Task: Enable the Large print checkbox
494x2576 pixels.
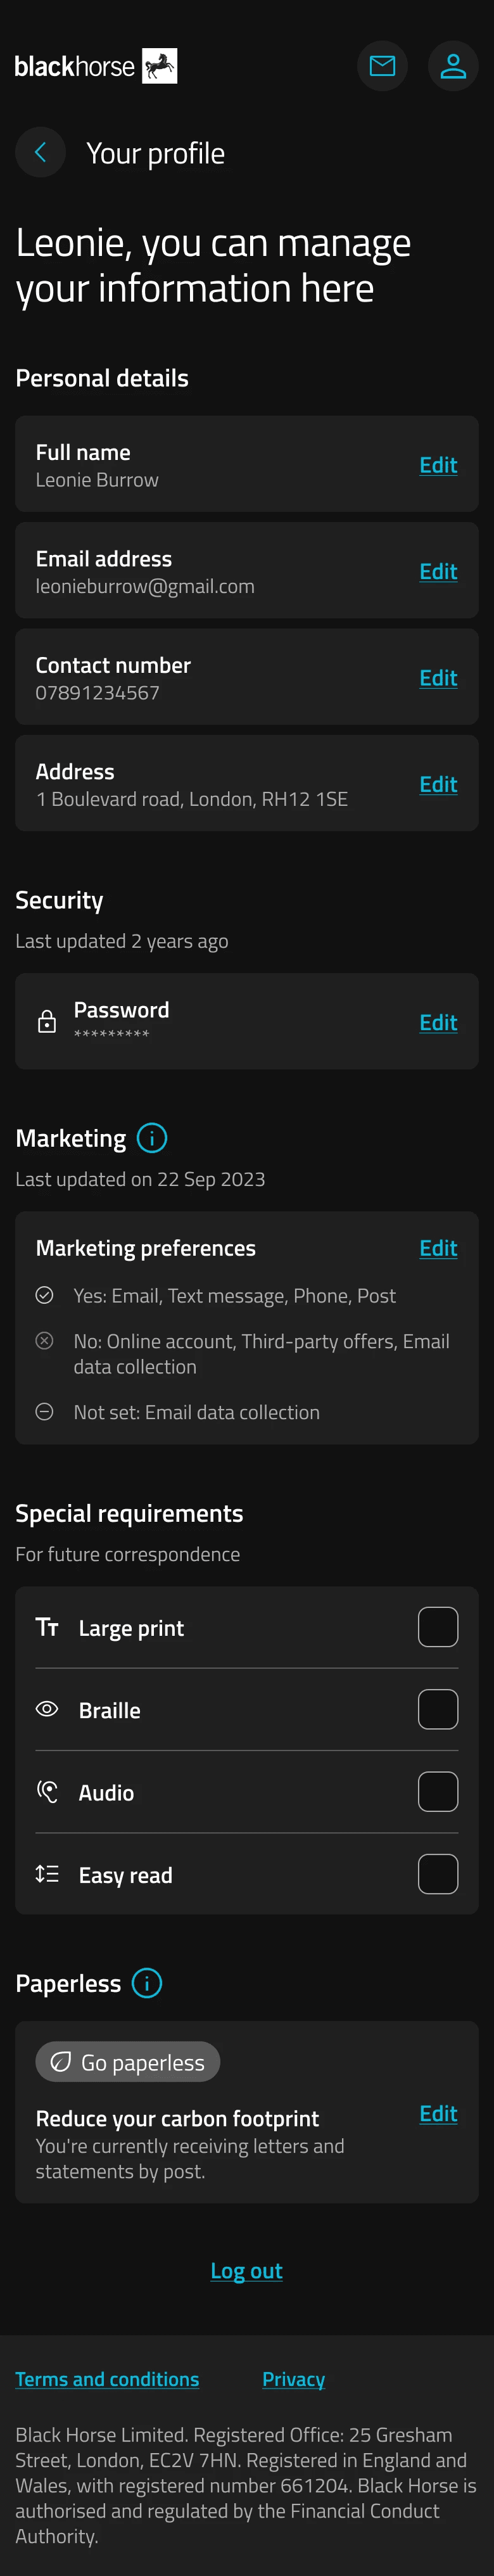Action: pos(438,1627)
